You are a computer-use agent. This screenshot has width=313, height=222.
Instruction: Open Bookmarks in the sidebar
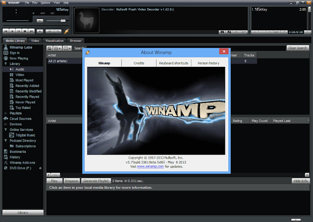point(18,152)
